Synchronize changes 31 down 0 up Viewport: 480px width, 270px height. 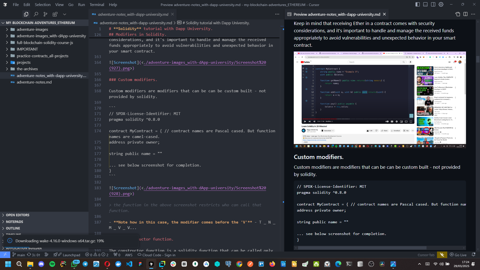tap(33, 255)
